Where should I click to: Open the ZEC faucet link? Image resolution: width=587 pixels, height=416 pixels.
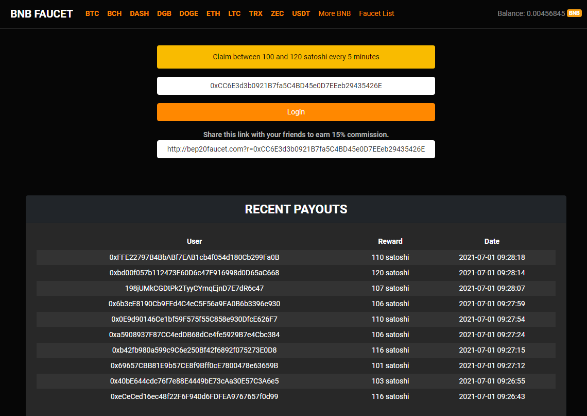click(277, 13)
